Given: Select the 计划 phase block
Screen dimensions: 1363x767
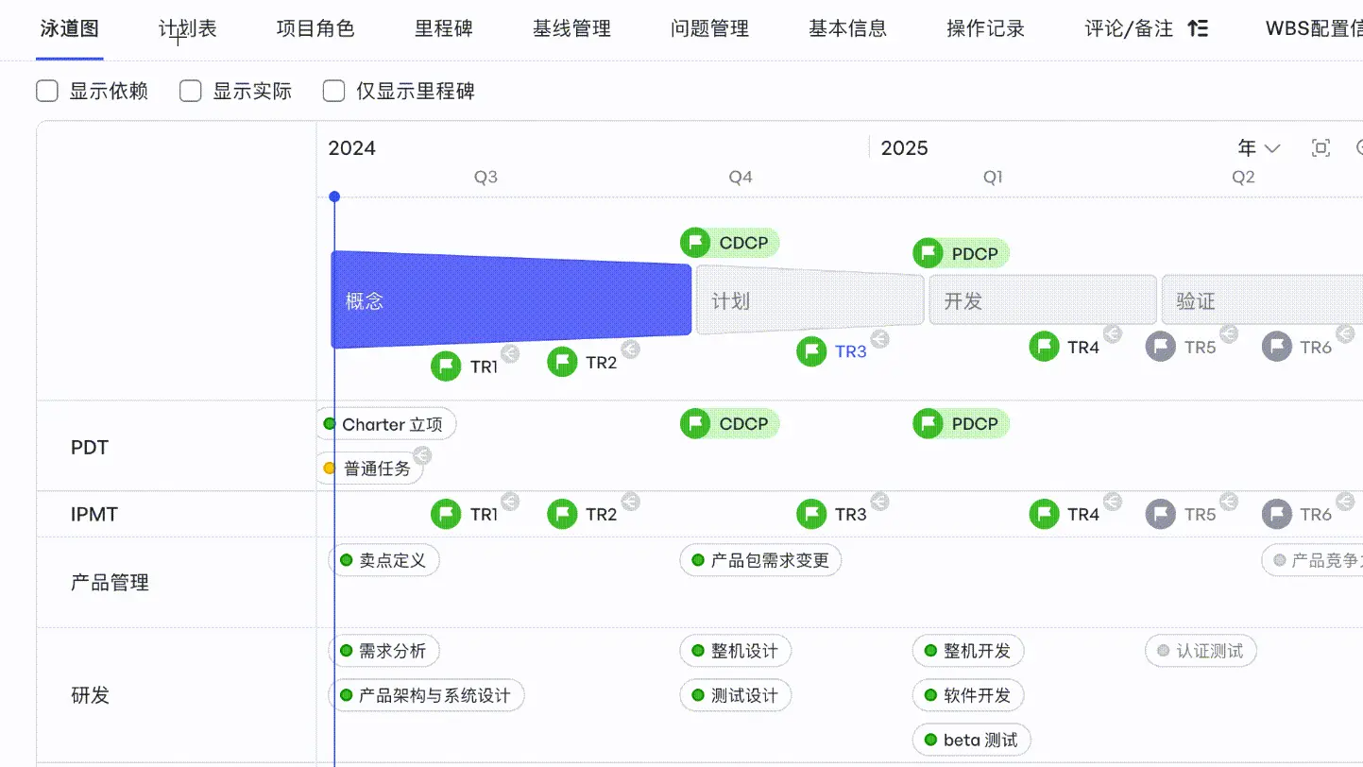Looking at the screenshot, I should 809,300.
